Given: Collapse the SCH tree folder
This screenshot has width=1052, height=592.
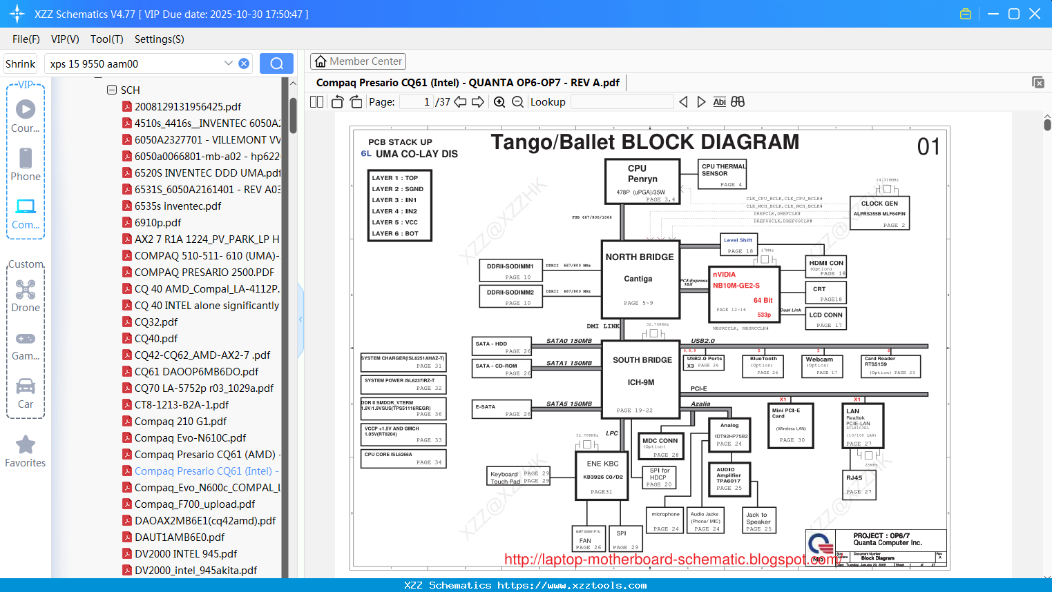Looking at the screenshot, I should [112, 90].
